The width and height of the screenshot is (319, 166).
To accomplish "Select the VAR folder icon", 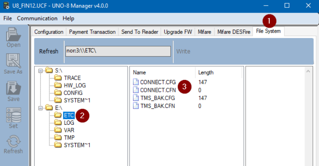I will [x=58, y=130].
